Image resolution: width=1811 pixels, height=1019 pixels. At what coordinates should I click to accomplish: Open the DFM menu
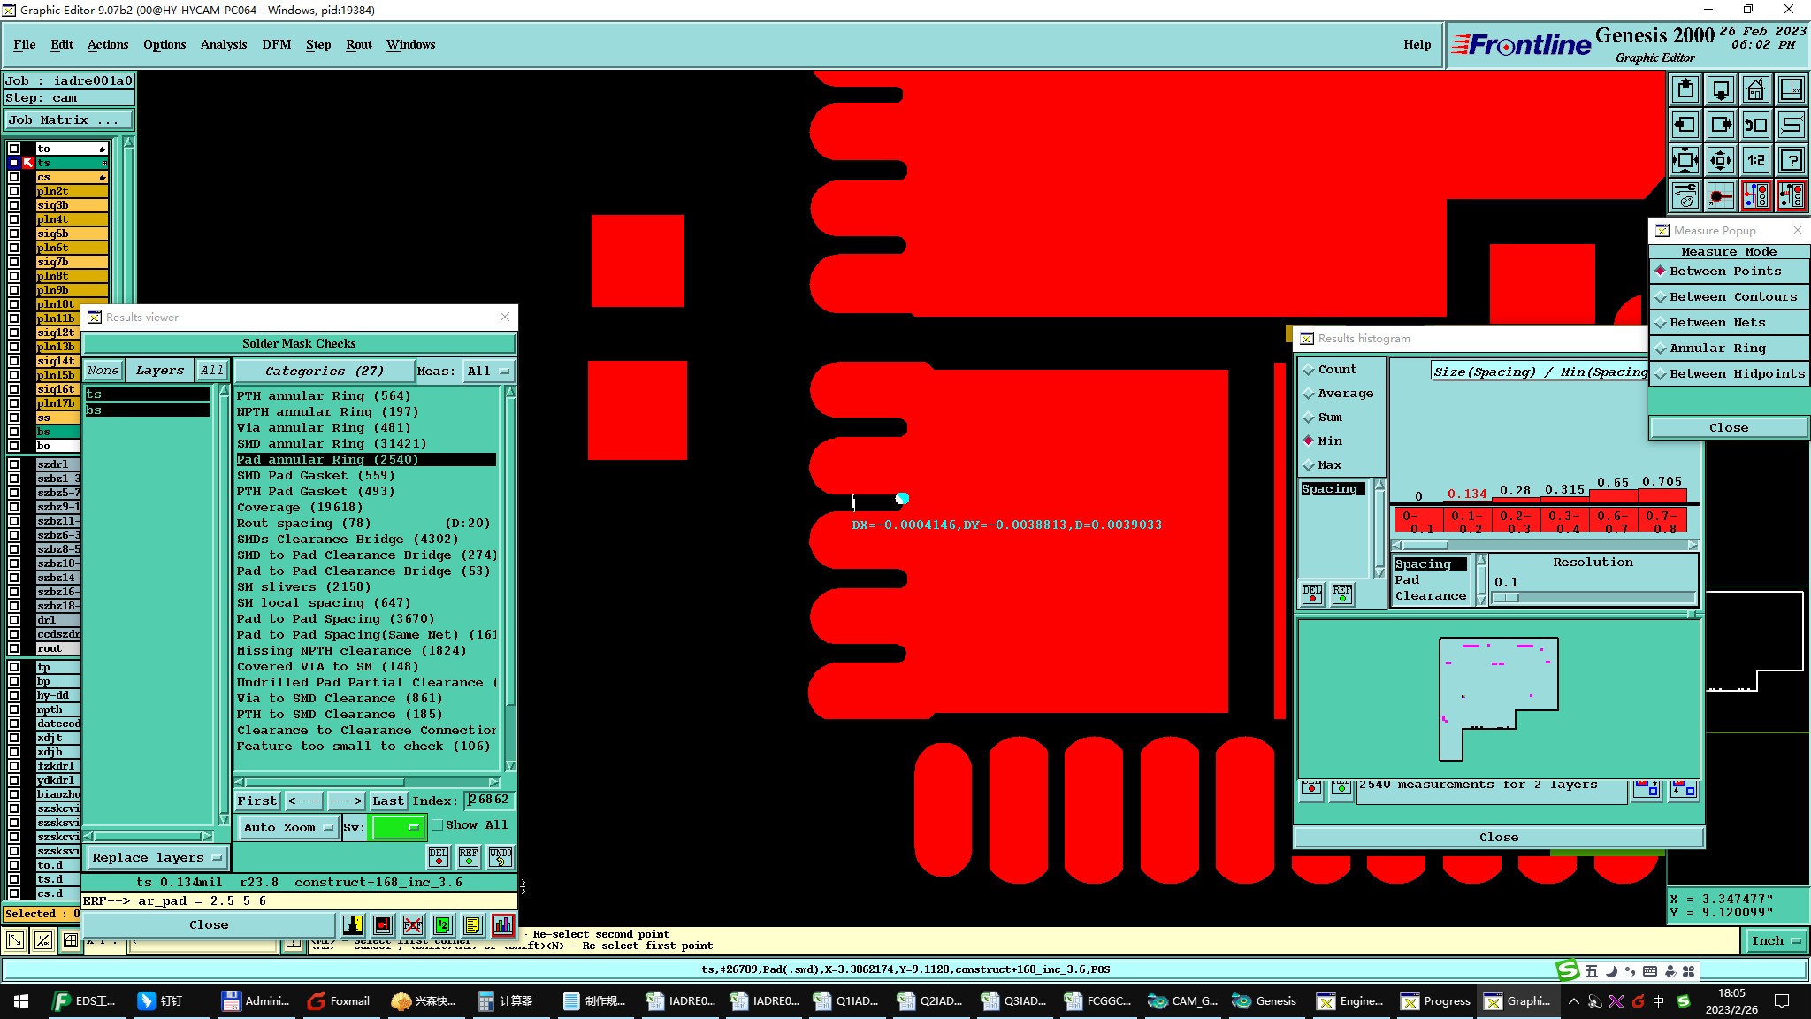tap(276, 45)
